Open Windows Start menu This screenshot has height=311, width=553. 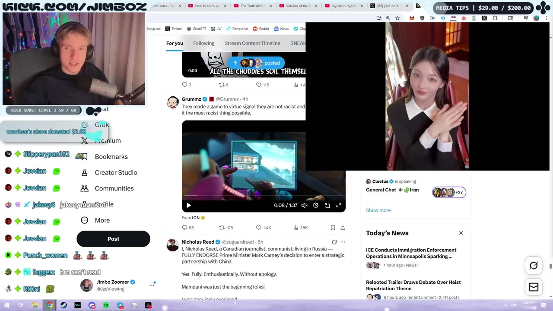pyautogui.click(x=6, y=305)
